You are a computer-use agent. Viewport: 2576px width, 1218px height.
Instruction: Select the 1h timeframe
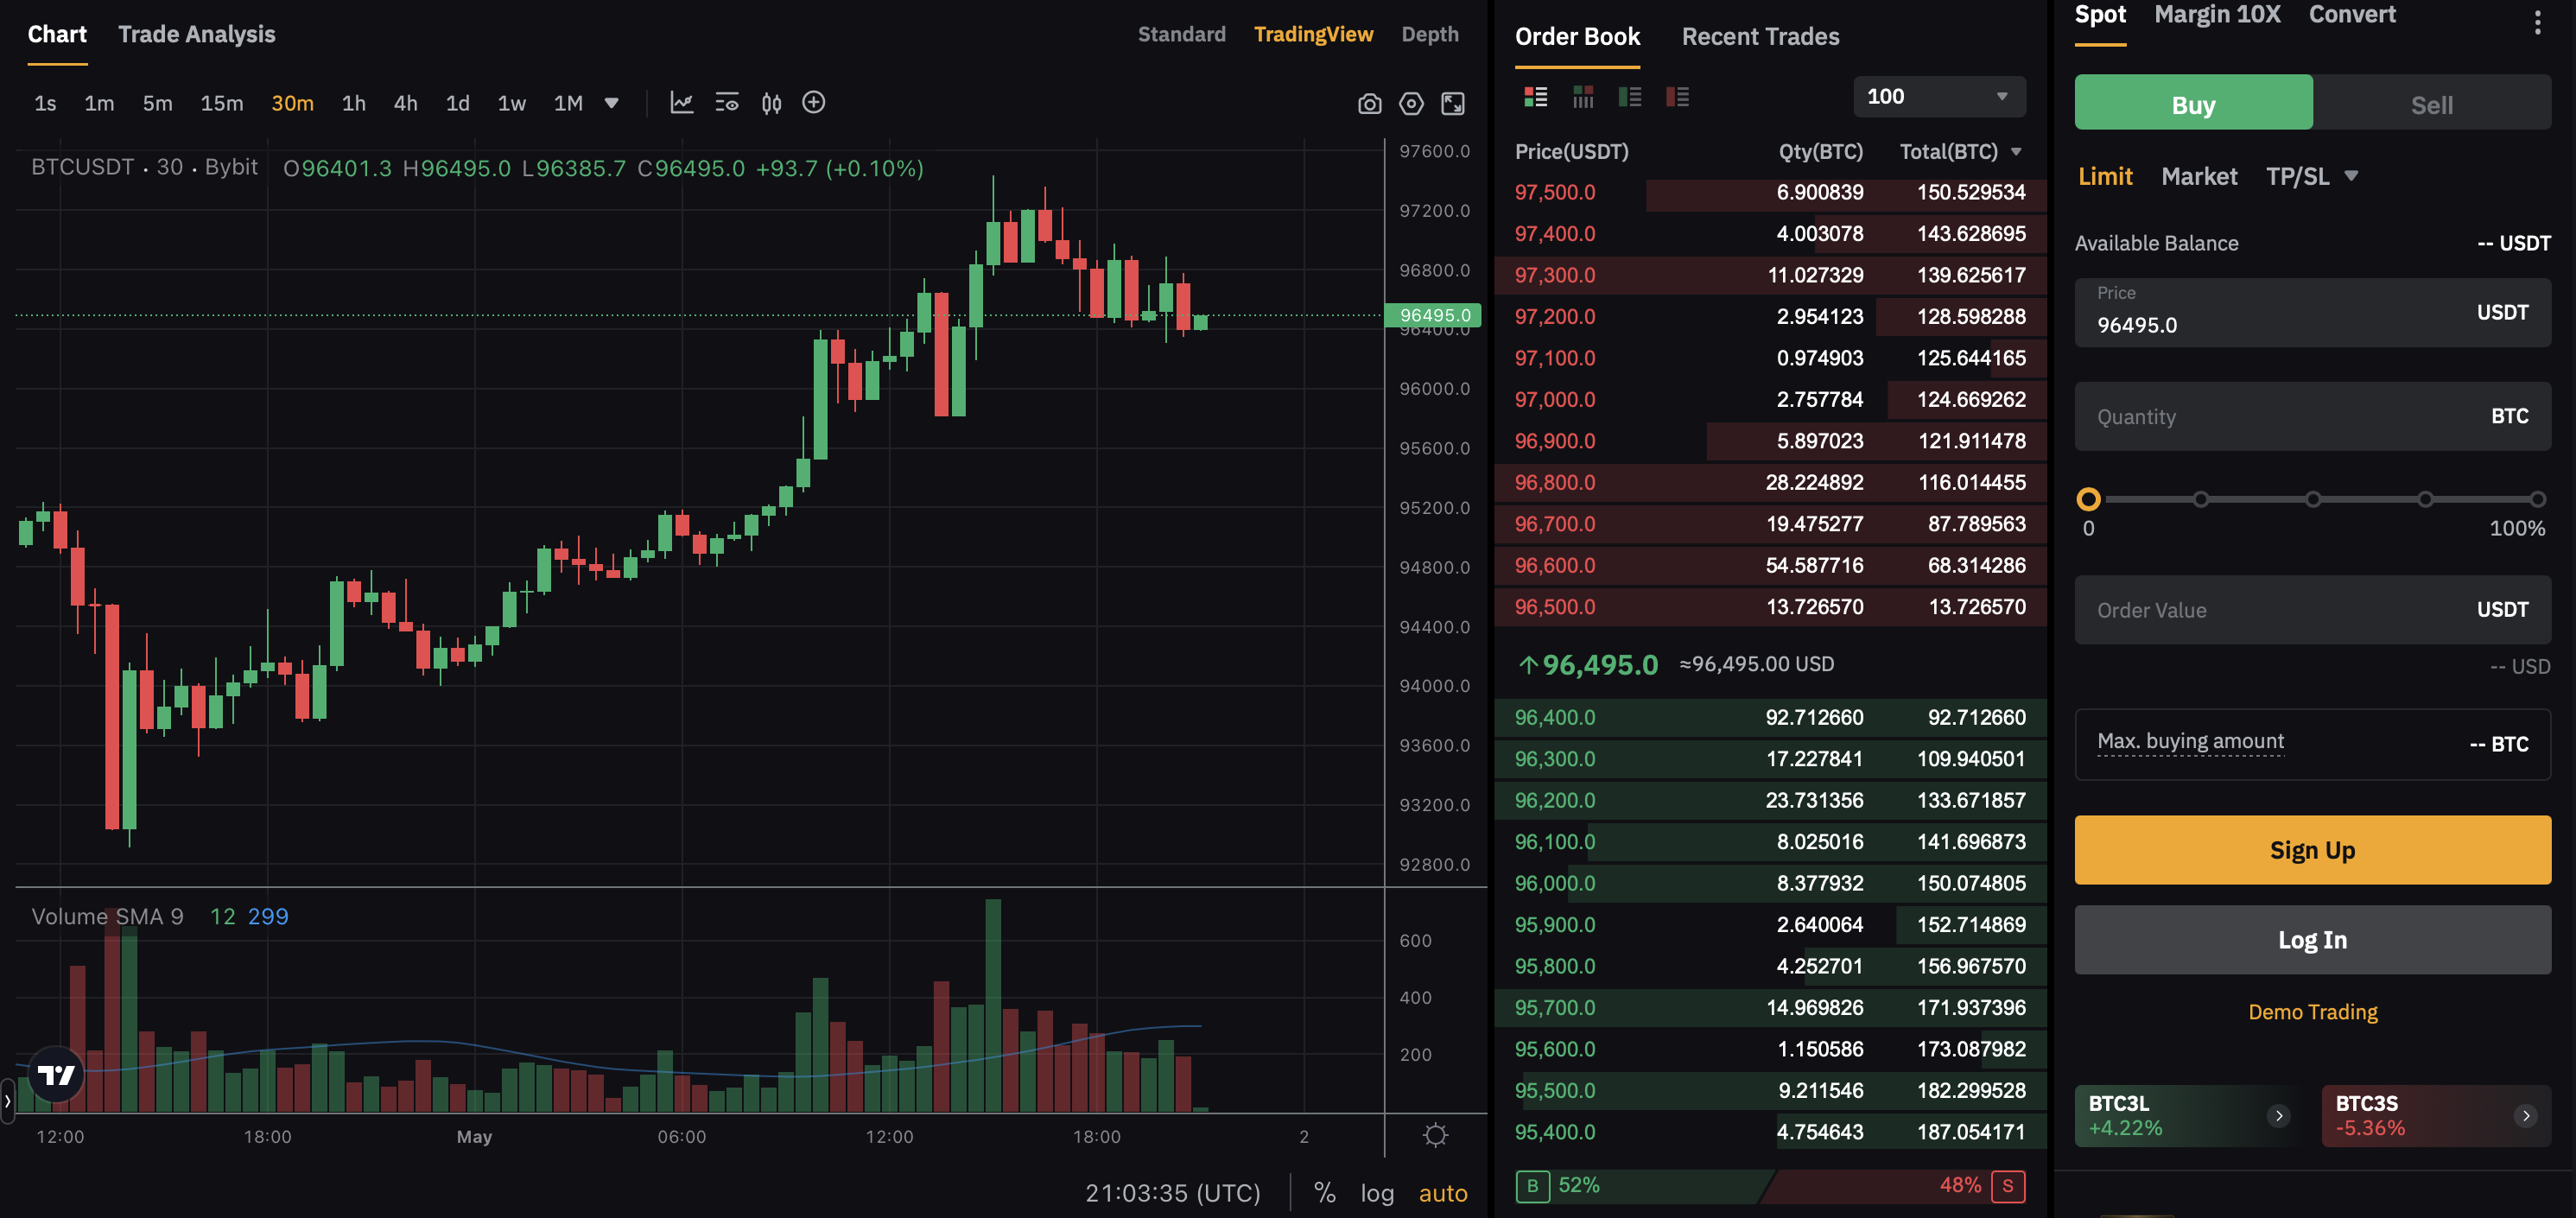click(353, 103)
